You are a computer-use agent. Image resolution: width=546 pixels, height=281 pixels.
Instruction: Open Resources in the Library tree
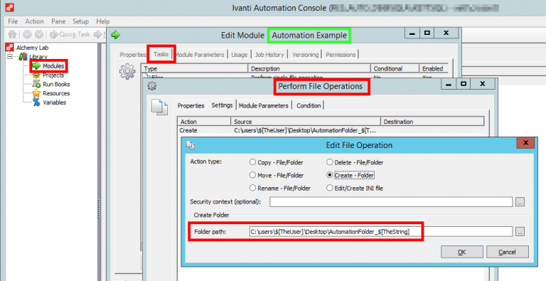[x=56, y=93]
